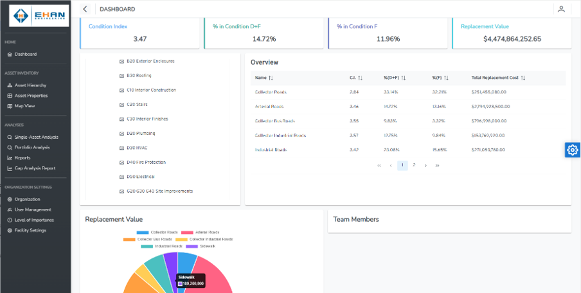Open Facility Settings
This screenshot has width=581, height=293.
coord(30,231)
